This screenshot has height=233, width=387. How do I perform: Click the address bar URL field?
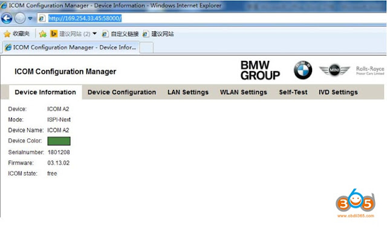point(212,18)
